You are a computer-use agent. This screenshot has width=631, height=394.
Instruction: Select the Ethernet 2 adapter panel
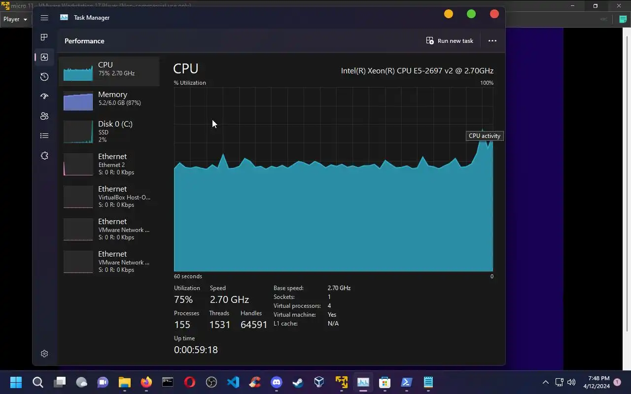point(109,165)
